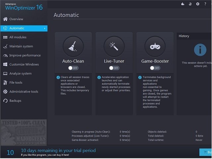
Task: Click the 'Automatic' page heading
Action: [x=66, y=15]
